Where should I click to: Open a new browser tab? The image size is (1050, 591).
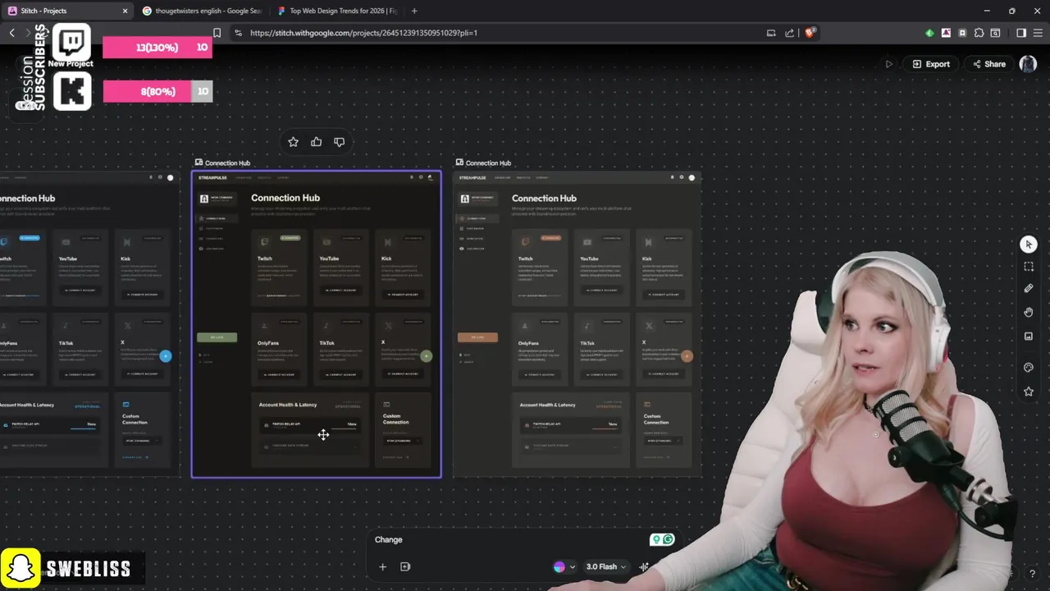point(414,11)
